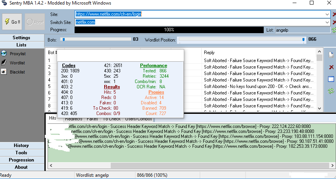Click green refresh arrows beside bot list
Image resolution: width=336 pixels, height=179 pixels.
pyautogui.click(x=331, y=91)
